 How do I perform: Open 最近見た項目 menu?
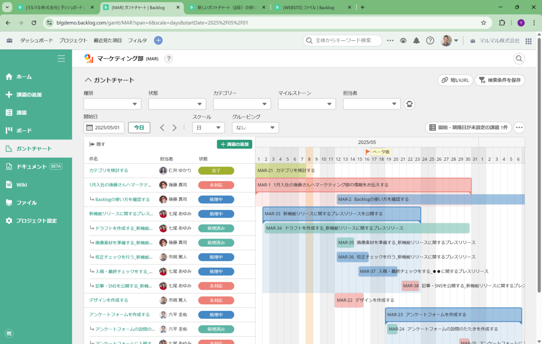[x=107, y=40]
